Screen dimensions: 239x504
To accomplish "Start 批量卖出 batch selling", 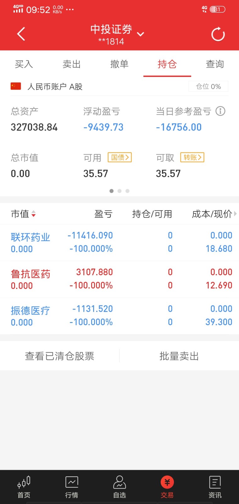I will click(x=179, y=356).
